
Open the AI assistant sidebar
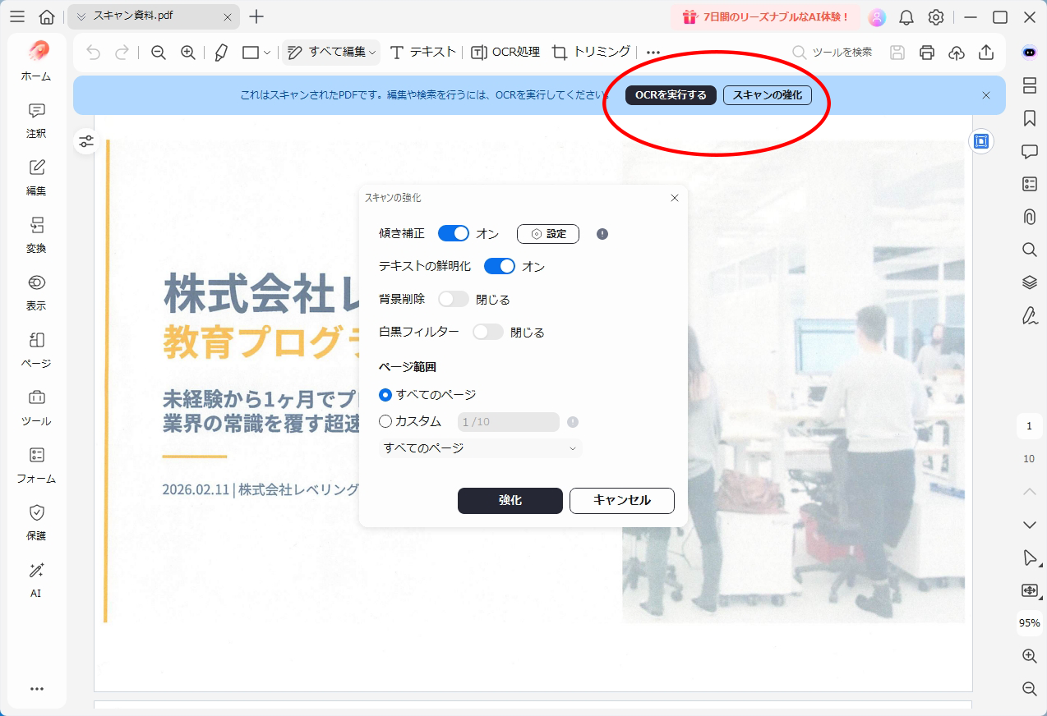click(x=35, y=581)
